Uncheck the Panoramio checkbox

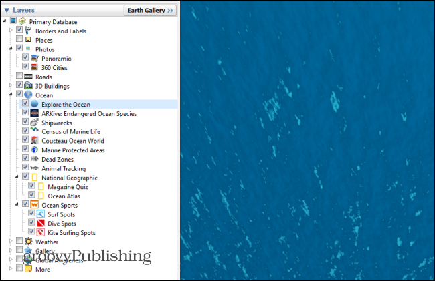tap(25, 57)
